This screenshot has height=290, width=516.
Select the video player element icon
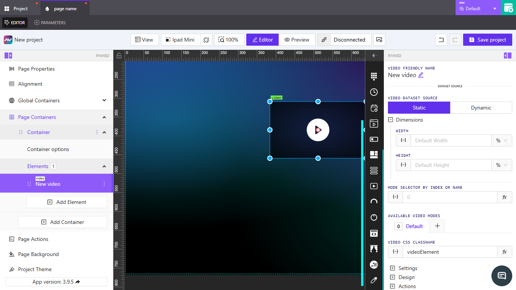[374, 186]
